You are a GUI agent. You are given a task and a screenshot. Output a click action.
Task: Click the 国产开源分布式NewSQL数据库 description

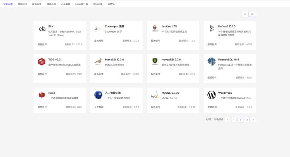click(64, 65)
